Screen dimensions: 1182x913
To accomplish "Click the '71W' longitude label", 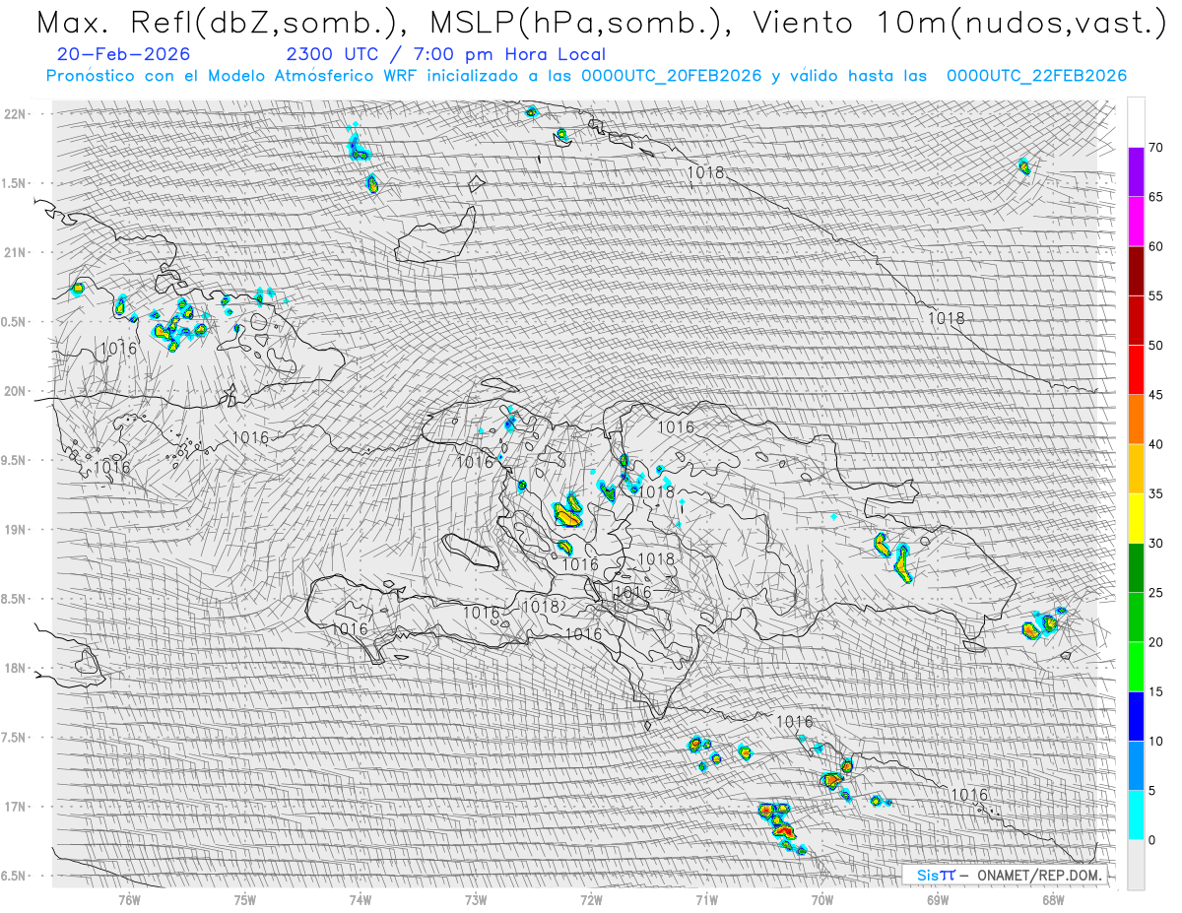I will point(706,899).
